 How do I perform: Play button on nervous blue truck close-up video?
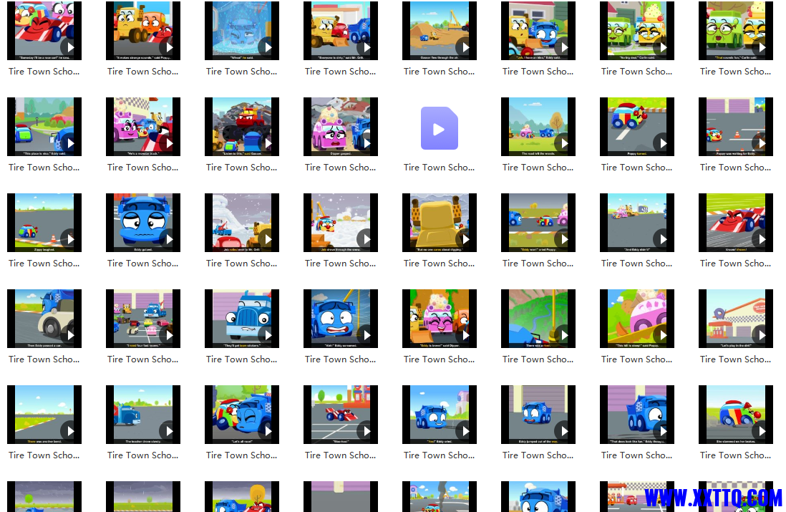point(167,239)
